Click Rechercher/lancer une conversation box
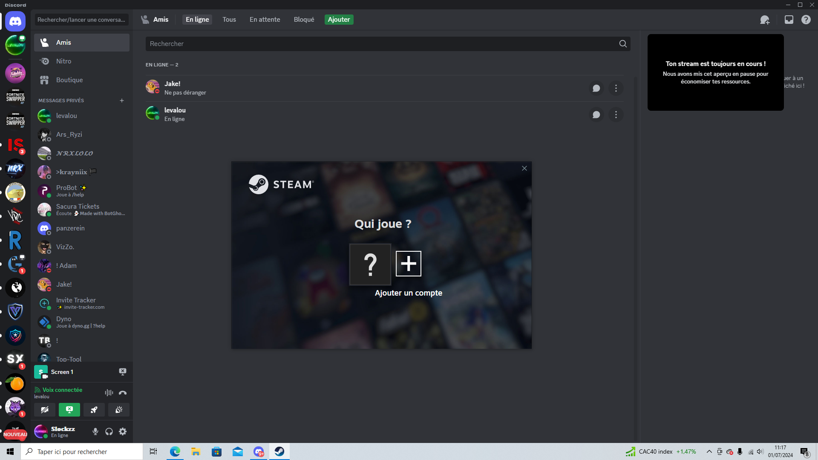This screenshot has height=460, width=818. point(81,20)
